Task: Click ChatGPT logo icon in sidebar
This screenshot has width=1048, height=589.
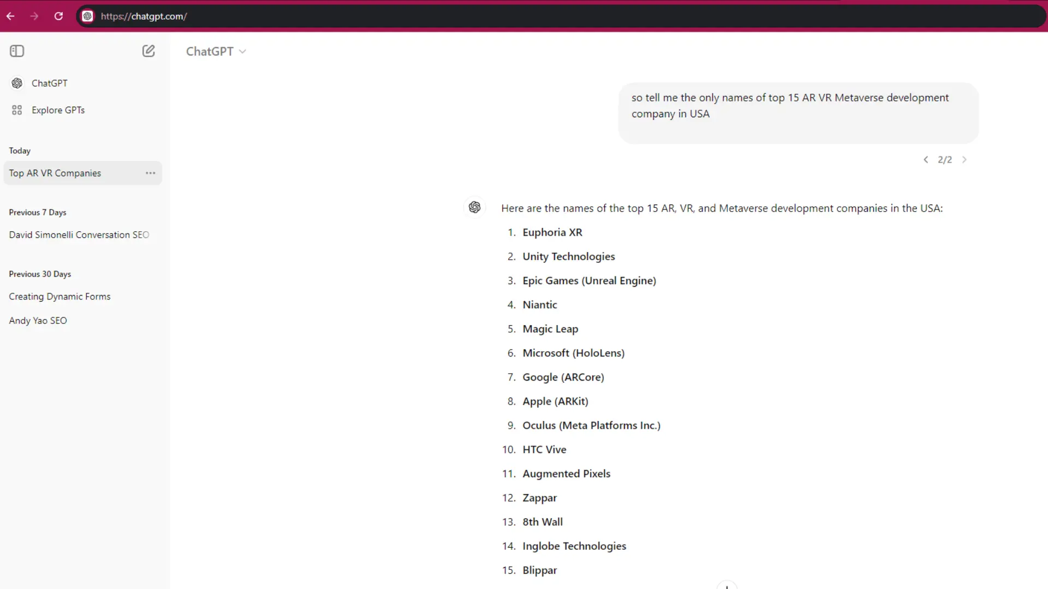Action: [17, 83]
